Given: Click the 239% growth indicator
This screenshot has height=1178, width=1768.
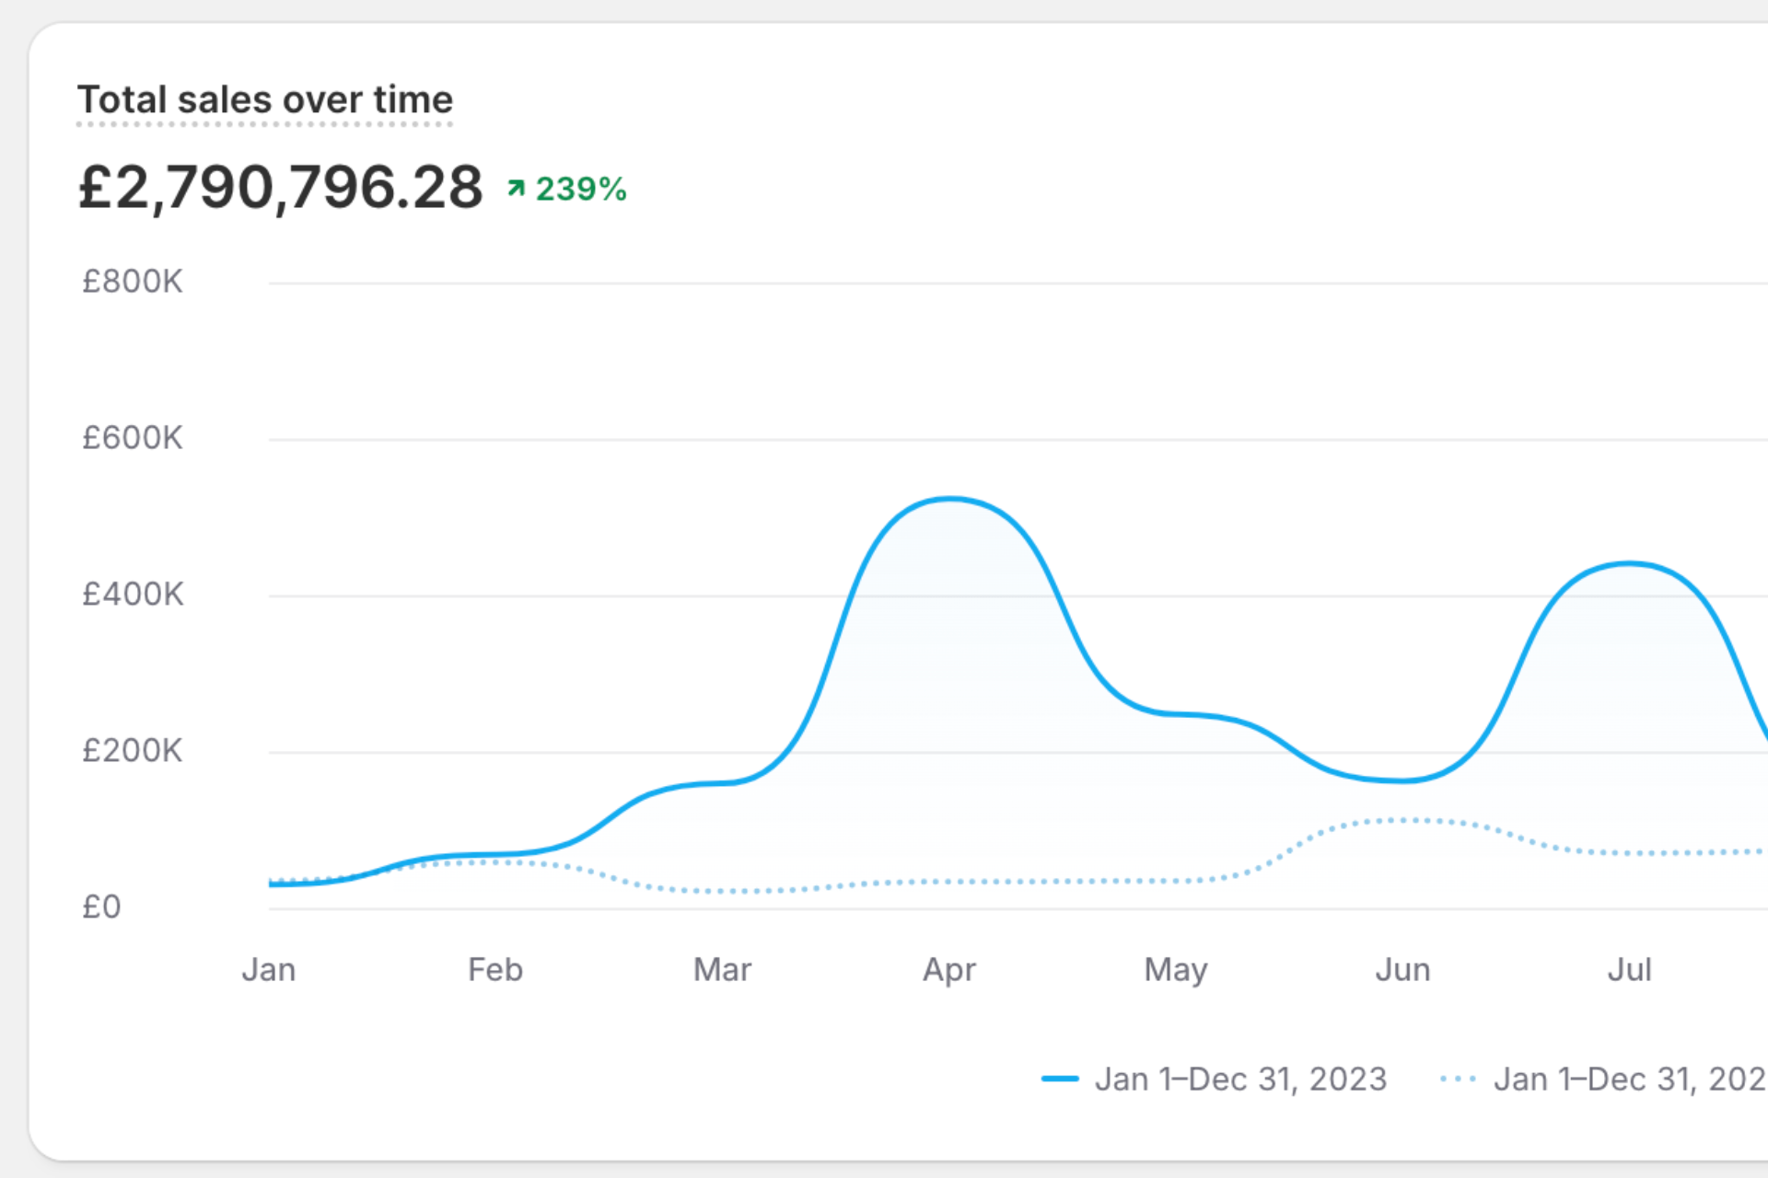Looking at the screenshot, I should pyautogui.click(x=580, y=190).
